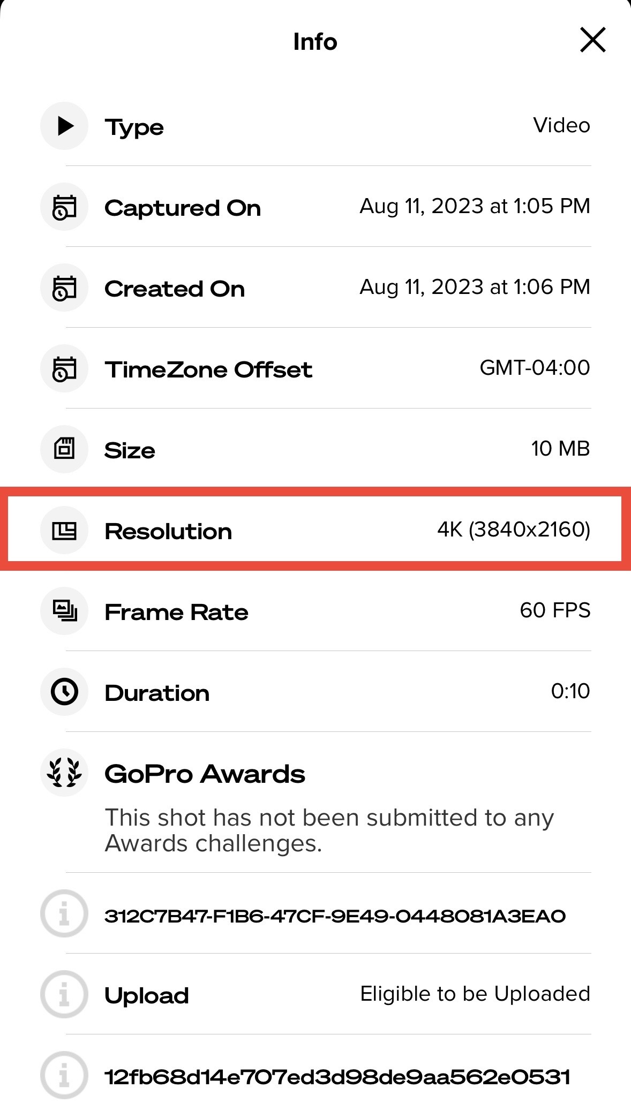Click the Resolution icon
The width and height of the screenshot is (631, 1111).
tap(64, 531)
